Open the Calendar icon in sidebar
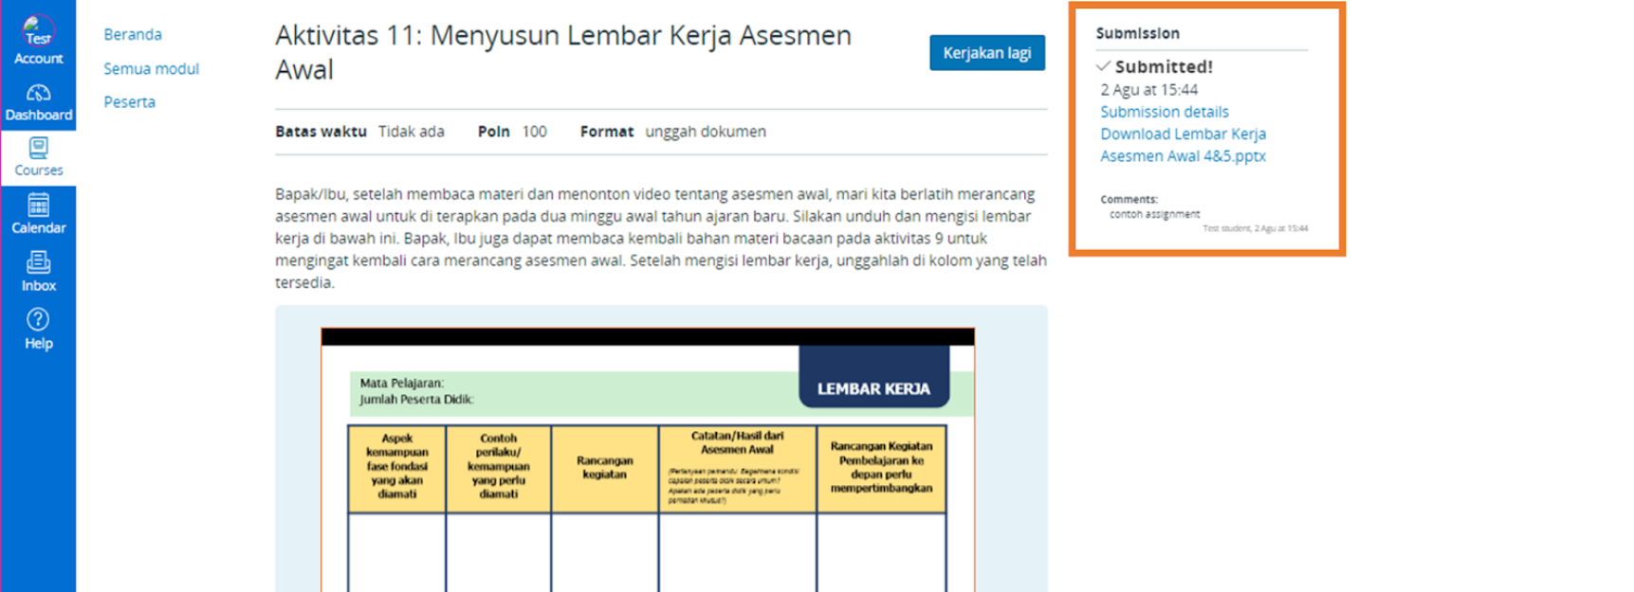Image resolution: width=1634 pixels, height=592 pixels. pos(38,206)
